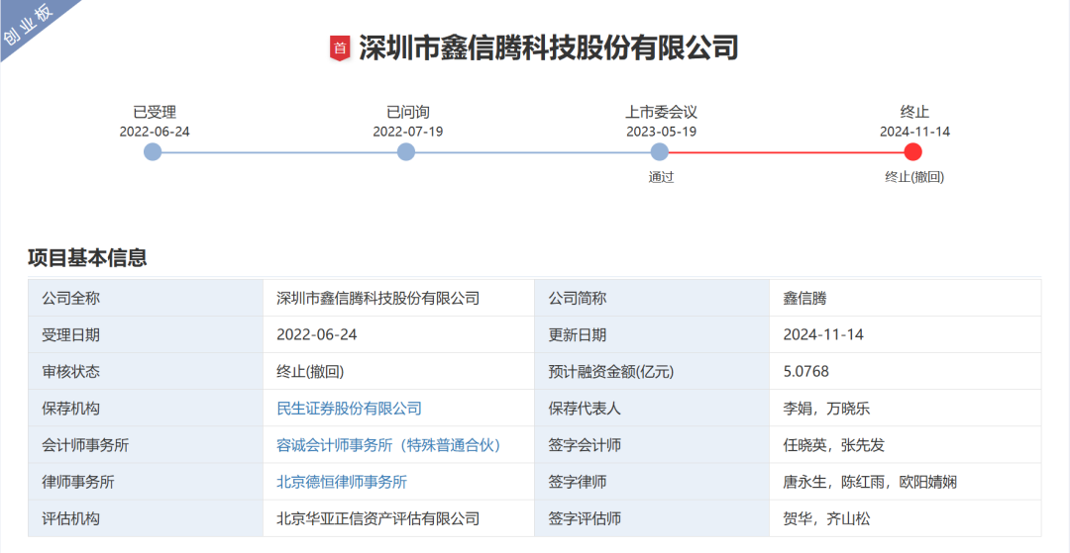The width and height of the screenshot is (1070, 553).
Task: Click the 会计师事务所 label cell
Action: coord(146,445)
